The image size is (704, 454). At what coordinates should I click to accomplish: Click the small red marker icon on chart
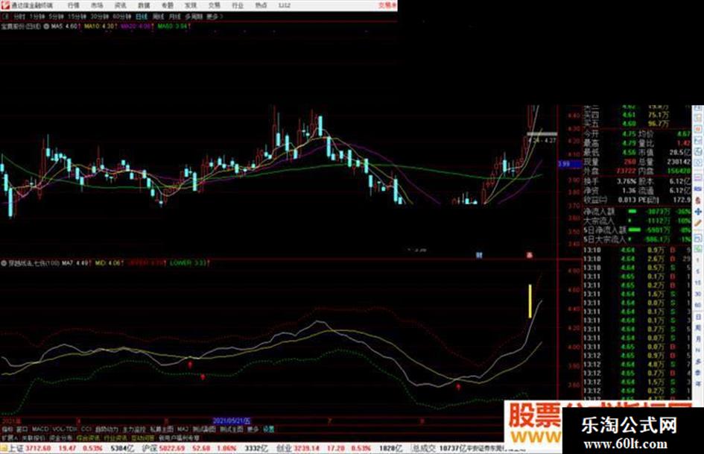530,255
